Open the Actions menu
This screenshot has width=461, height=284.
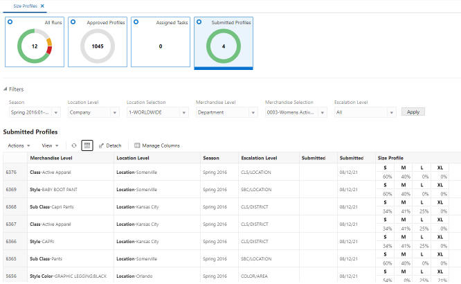19,145
